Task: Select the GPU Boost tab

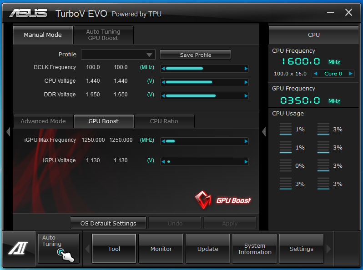Action: [x=103, y=121]
